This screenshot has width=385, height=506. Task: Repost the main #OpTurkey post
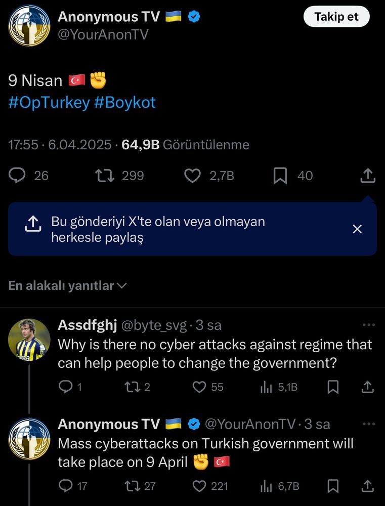[x=104, y=176]
